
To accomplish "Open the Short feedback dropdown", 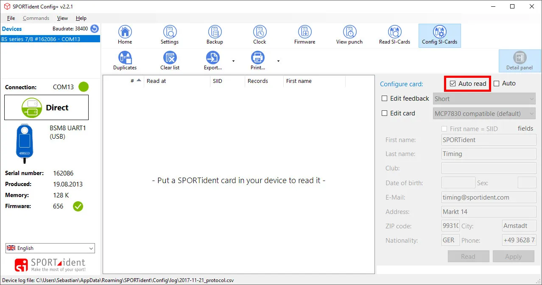I will [x=484, y=99].
